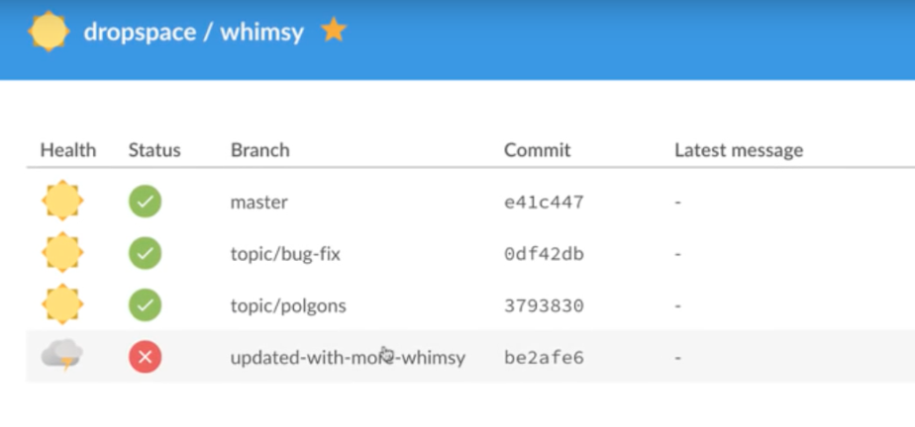Open the updated-with-more-whimsy branch
Viewport: 915px width, 427px height.
[348, 357]
